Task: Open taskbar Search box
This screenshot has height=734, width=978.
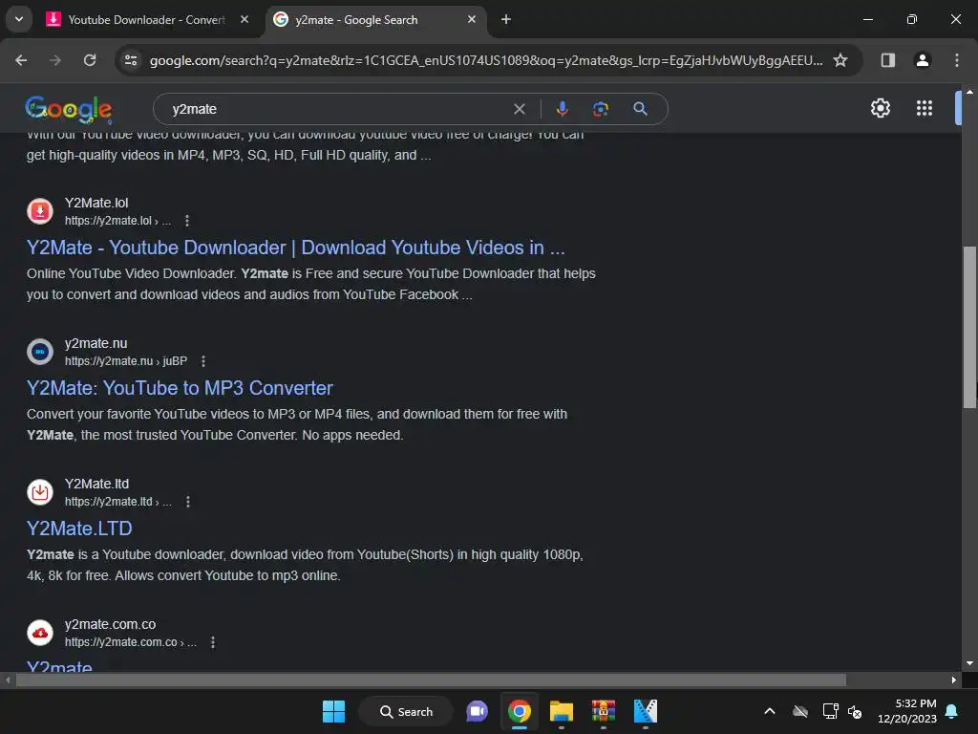Action: coord(406,711)
